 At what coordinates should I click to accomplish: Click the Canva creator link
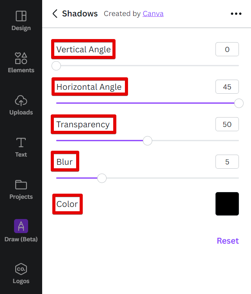(x=153, y=14)
